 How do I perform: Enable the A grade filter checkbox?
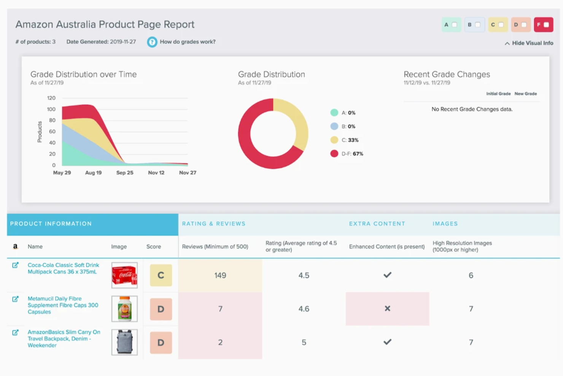[x=454, y=24]
